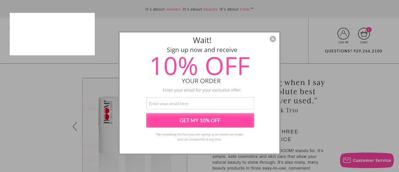399x172 pixels.
Task: Click the unsubscribe disclaimer text in popup
Action: click(x=199, y=137)
